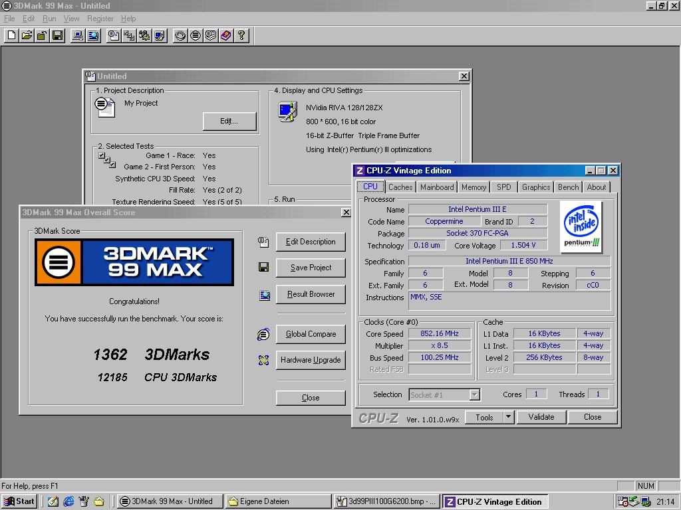This screenshot has width=681, height=510.
Task: Open Result Browser magnifier icon in toolbar
Action: point(94,35)
